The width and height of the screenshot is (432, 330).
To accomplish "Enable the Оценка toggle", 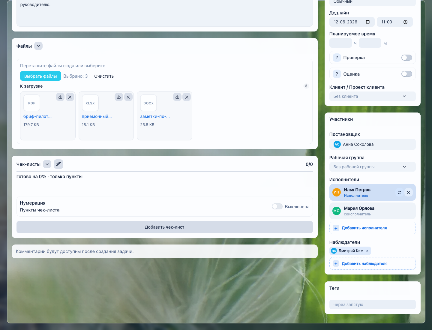I will 407,74.
